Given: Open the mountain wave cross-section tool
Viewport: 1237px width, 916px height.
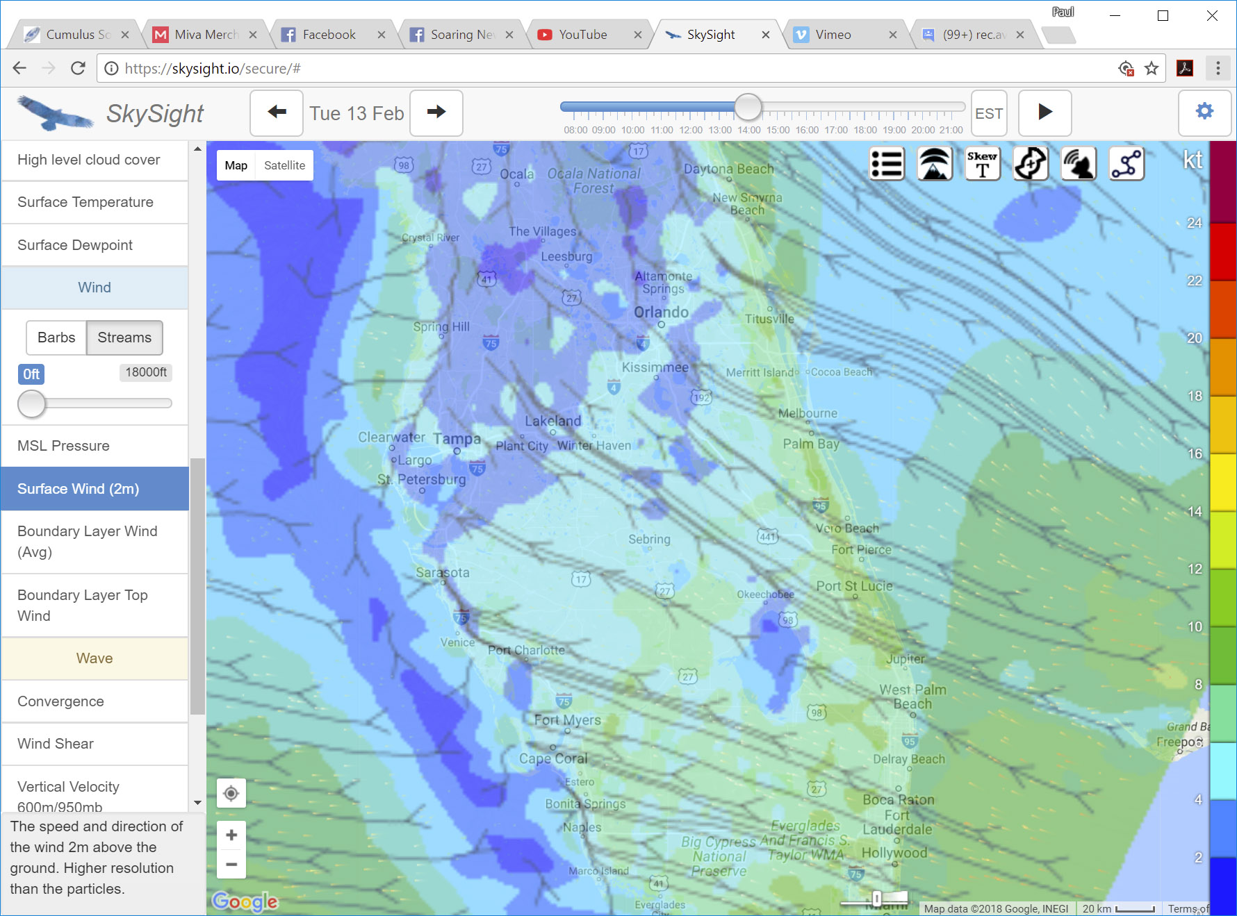Looking at the screenshot, I should [935, 165].
